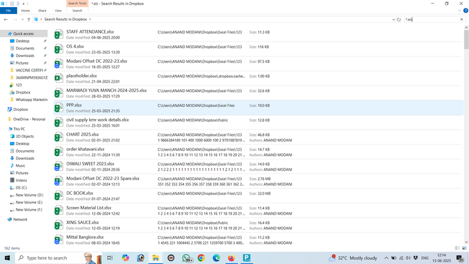Switch to the Share ribbon tab

(42, 11)
